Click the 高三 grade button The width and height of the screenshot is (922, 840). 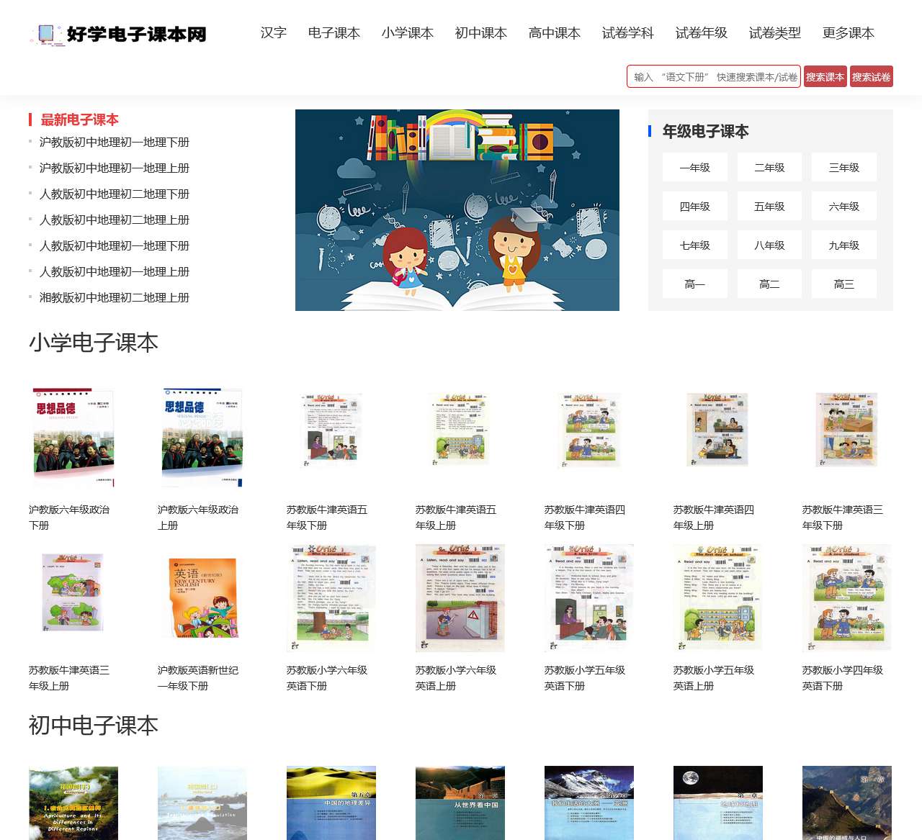click(x=843, y=284)
